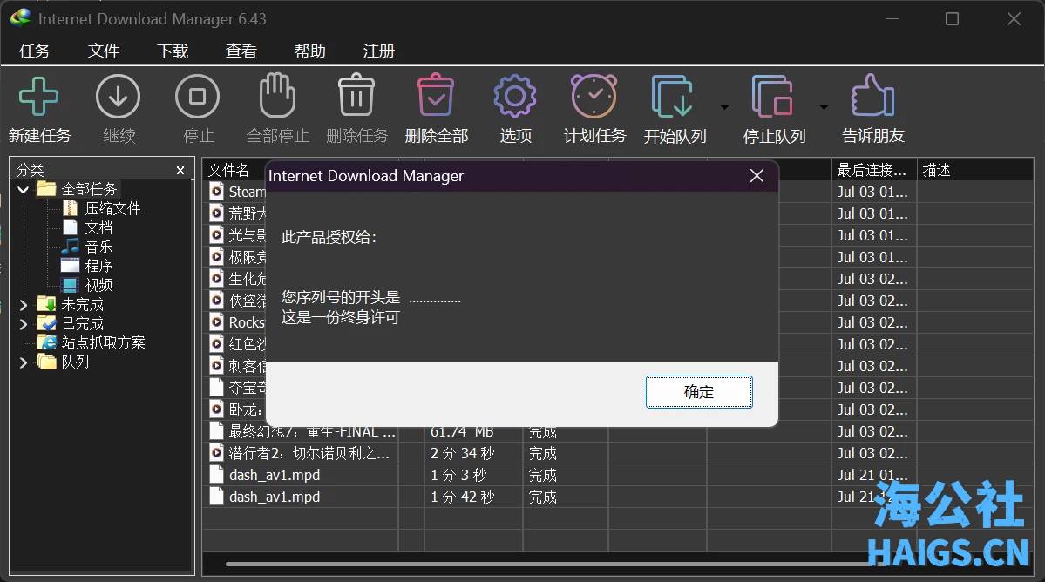Click the Delete All (删除全部) icon

pyautogui.click(x=436, y=95)
